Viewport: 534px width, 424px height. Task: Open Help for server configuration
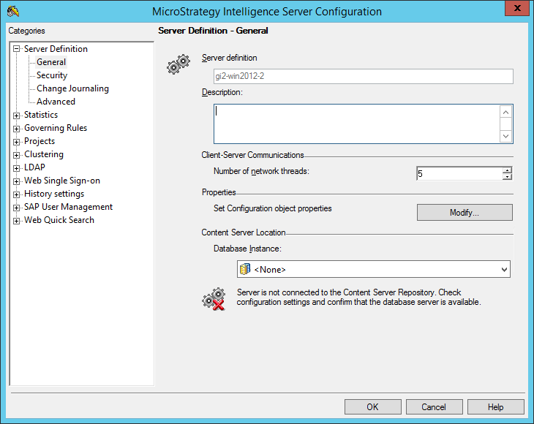(495, 407)
